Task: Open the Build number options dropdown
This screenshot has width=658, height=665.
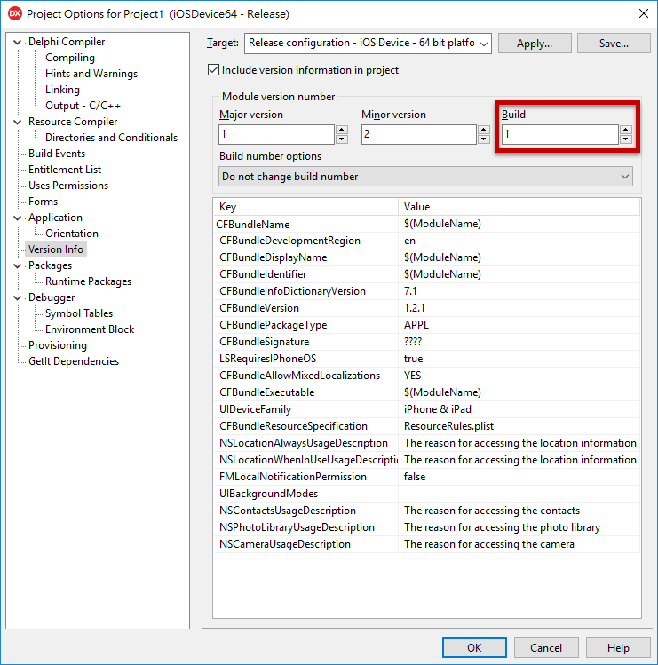Action: [425, 177]
